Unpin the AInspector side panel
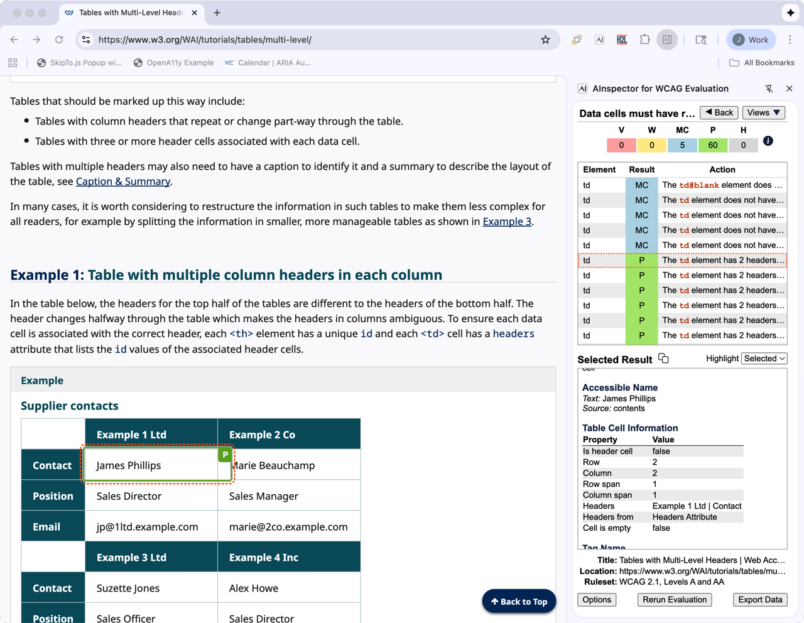 [769, 89]
